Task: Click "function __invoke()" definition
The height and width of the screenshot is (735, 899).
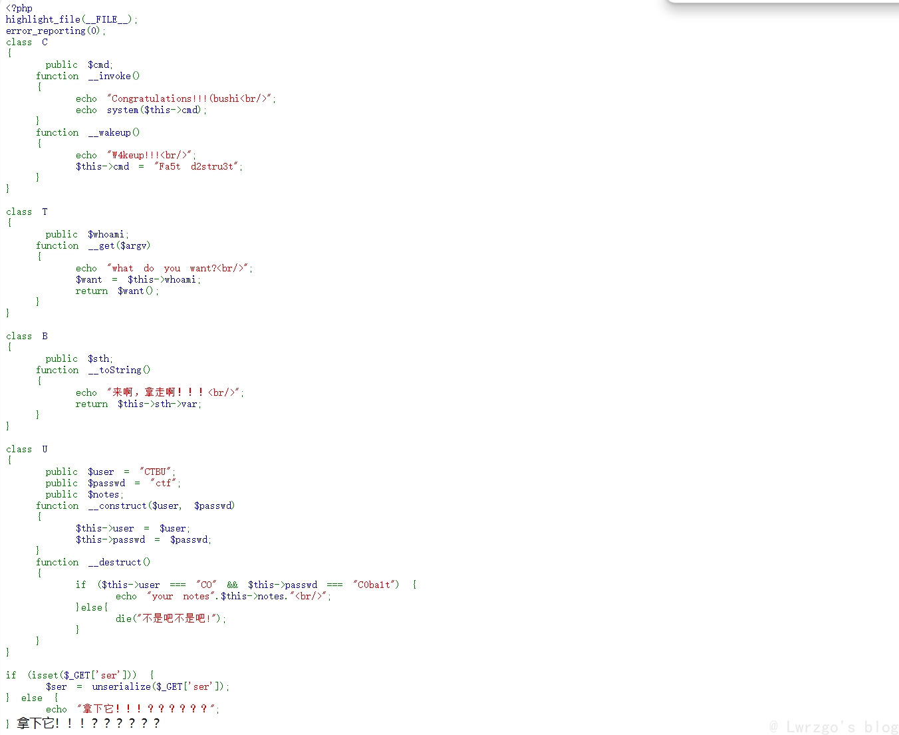Action: (88, 76)
